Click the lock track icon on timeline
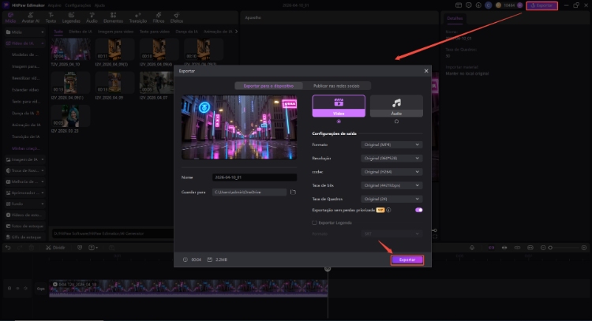Screen dimensions: 592x321 click(9, 289)
